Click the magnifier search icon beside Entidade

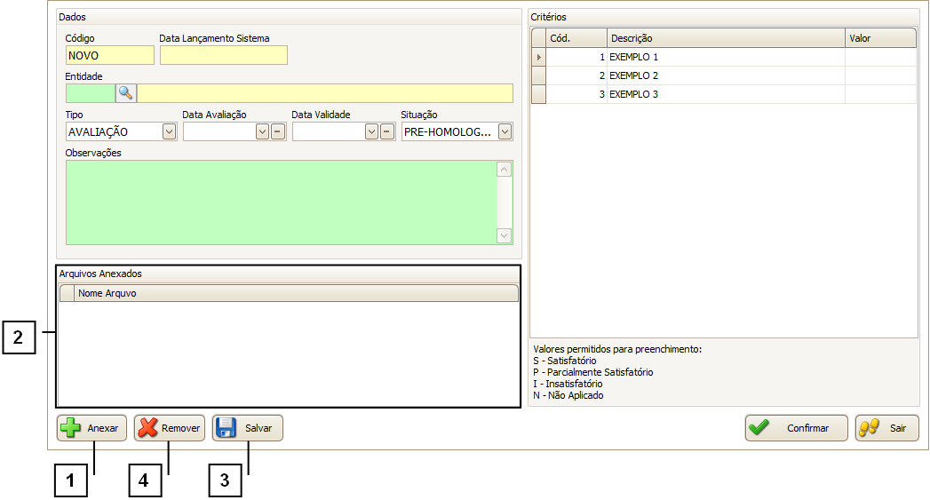pos(125,93)
